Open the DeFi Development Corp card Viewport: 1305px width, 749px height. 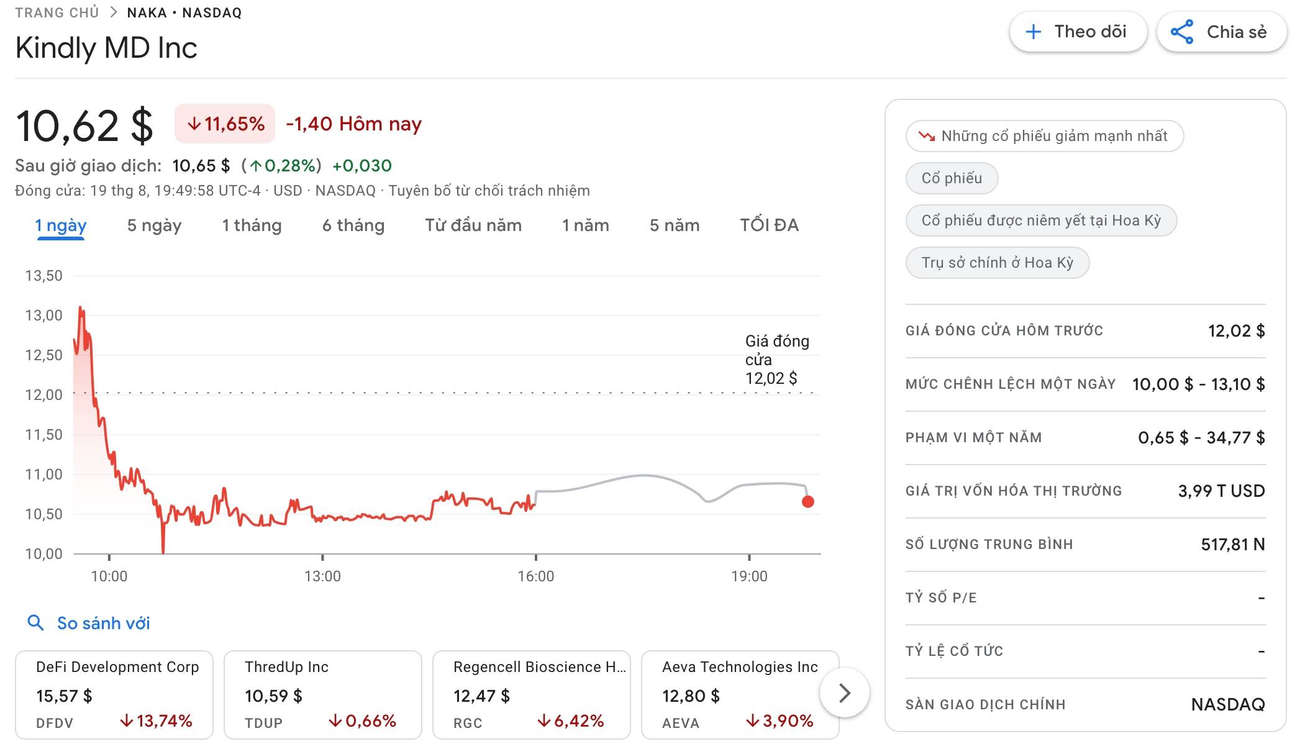(x=114, y=694)
